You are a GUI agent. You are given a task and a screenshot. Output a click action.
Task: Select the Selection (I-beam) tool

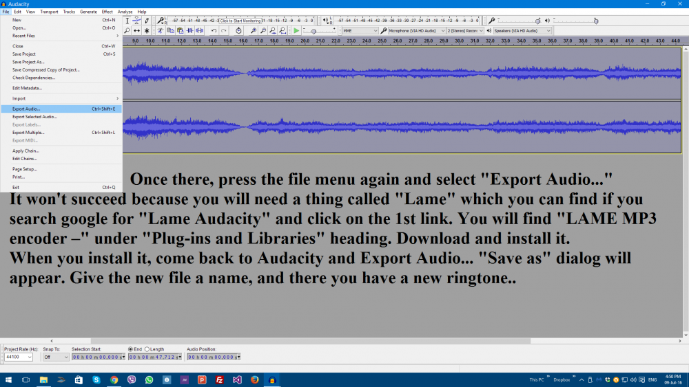(x=127, y=21)
